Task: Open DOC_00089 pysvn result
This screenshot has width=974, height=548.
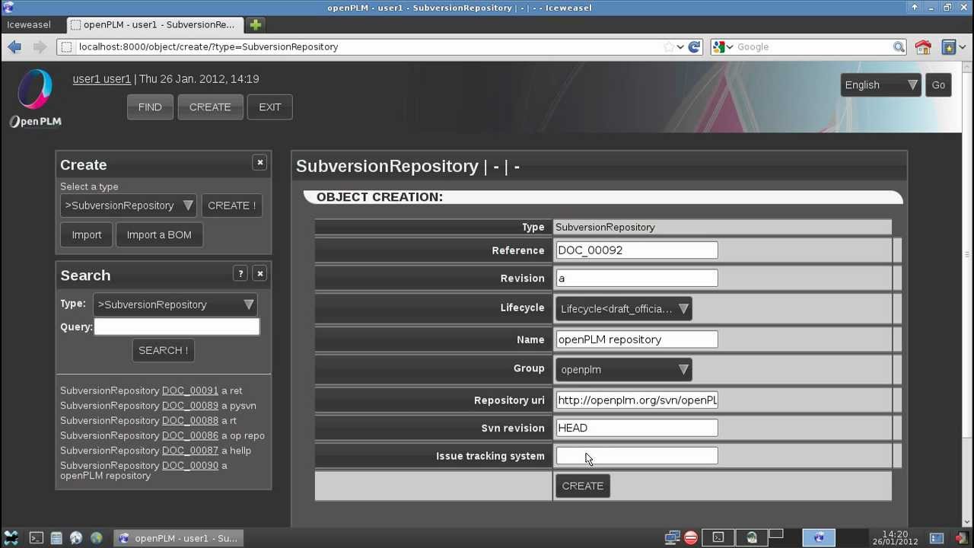Action: click(190, 406)
